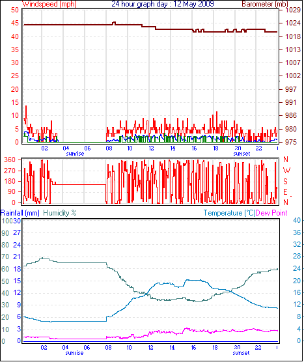Click hour label 06 under temperature chart

(x=87, y=348)
